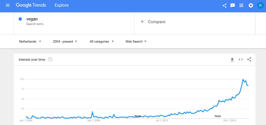
Task: Click the blue vegan term color dot
Action: tap(20, 19)
